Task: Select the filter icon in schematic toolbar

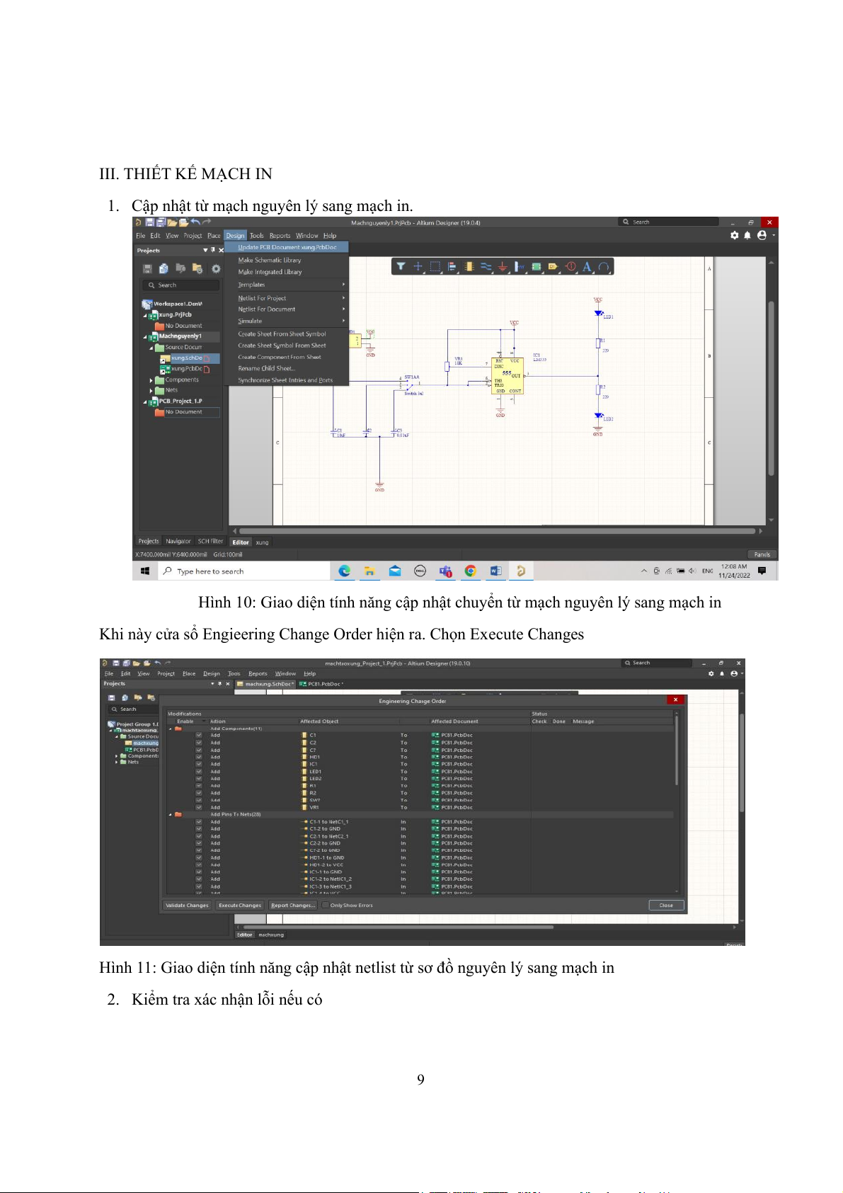Action: coord(401,267)
